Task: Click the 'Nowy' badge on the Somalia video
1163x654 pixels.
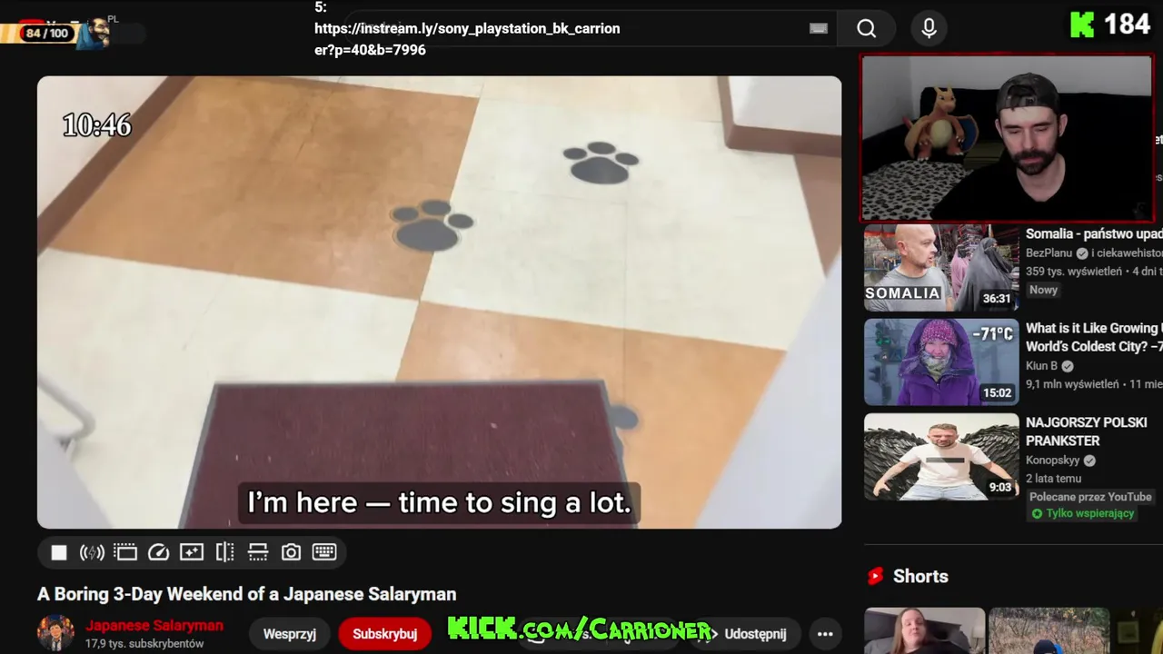Action: 1044,290
